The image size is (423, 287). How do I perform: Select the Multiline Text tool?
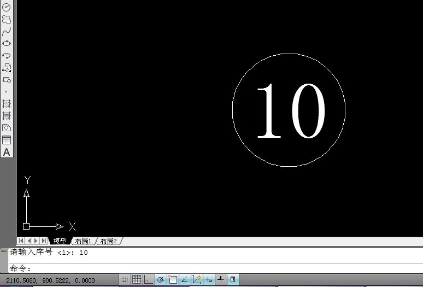[x=7, y=153]
